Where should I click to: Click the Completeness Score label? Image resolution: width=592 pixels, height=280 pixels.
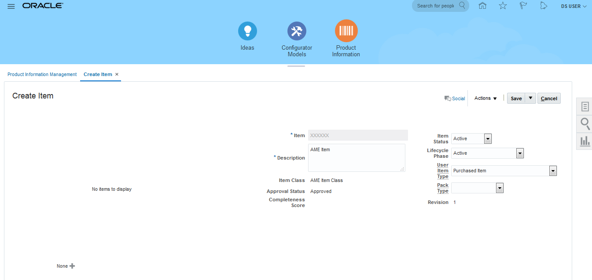287,203
